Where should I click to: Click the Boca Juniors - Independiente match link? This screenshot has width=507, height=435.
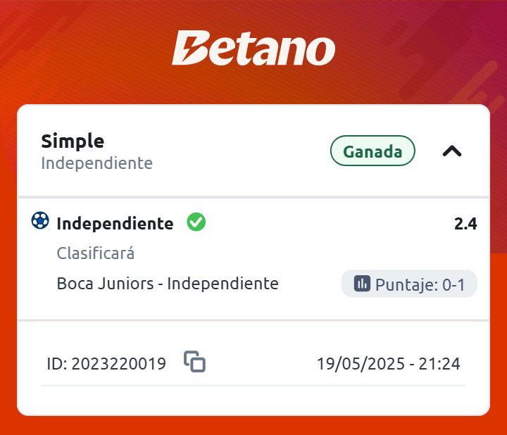[168, 284]
